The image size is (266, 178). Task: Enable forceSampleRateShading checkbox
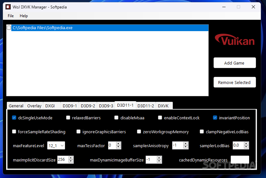(14, 132)
